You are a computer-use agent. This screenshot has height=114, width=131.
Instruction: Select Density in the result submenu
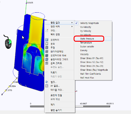click(84, 51)
